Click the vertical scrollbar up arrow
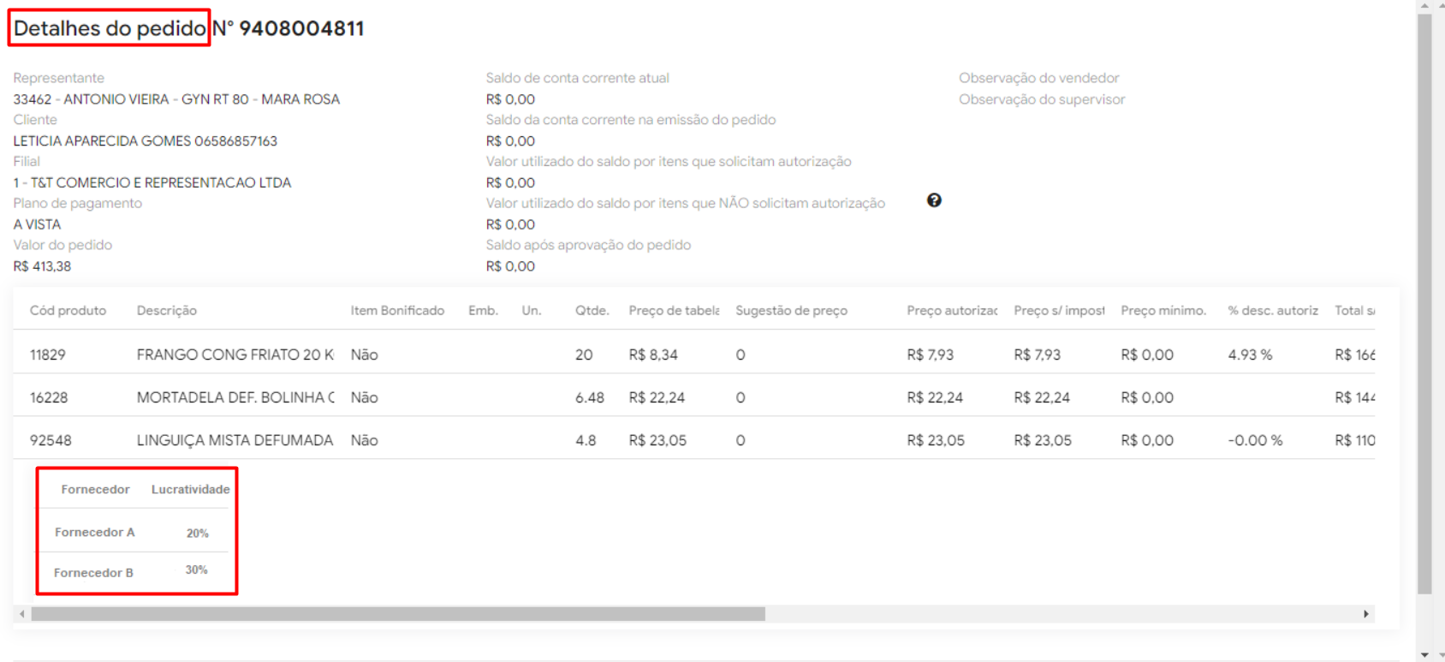Viewport: 1445px width, 662px height. pyautogui.click(x=1424, y=6)
